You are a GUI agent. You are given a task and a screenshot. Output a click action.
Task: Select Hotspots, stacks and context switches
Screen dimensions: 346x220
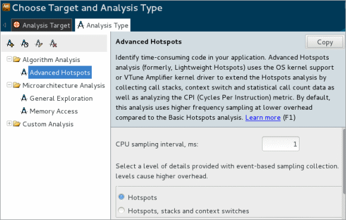(121, 210)
